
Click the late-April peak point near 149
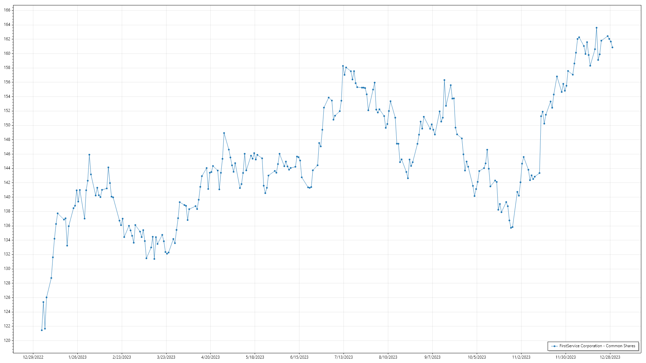click(224, 133)
